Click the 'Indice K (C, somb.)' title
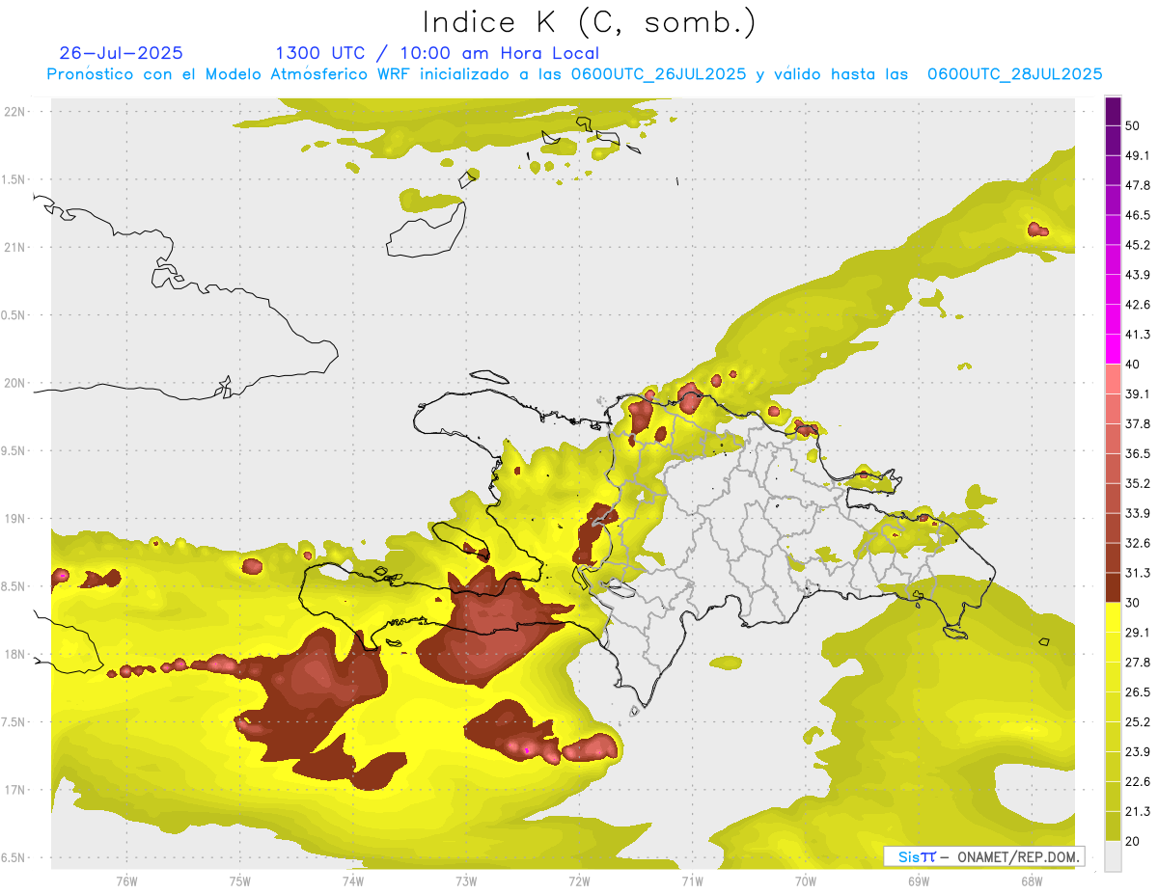This screenshot has width=1158, height=894. pyautogui.click(x=589, y=22)
